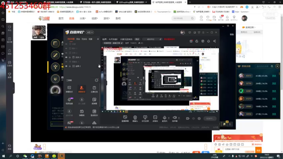The width and height of the screenshot is (283, 159).
Task: Toggle visibility of 文本 2 active layer
Action: coord(66,57)
